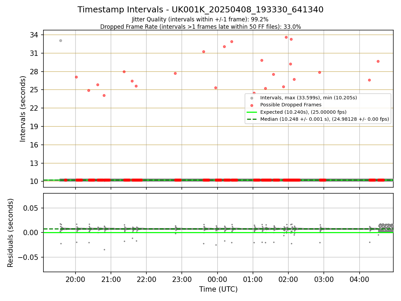The height and width of the screenshot is (301, 401).
Task: Click the 19 tick label on the intervals axis
Action: coord(35,127)
